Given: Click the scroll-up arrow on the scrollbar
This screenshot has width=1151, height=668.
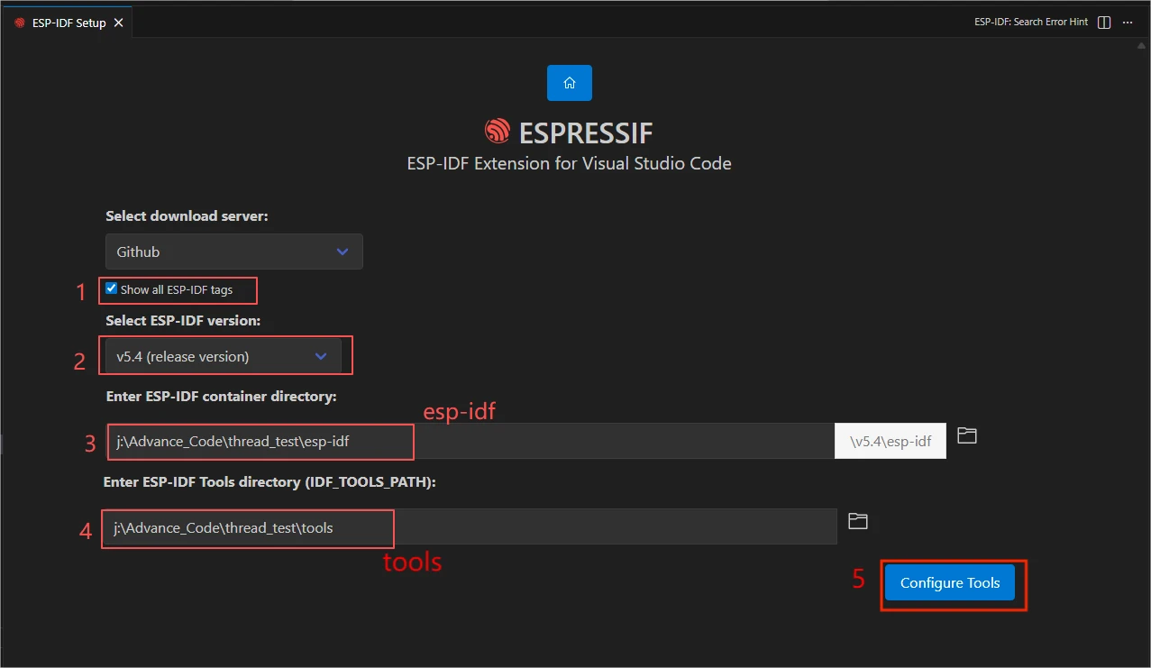Looking at the screenshot, I should pos(1143,45).
